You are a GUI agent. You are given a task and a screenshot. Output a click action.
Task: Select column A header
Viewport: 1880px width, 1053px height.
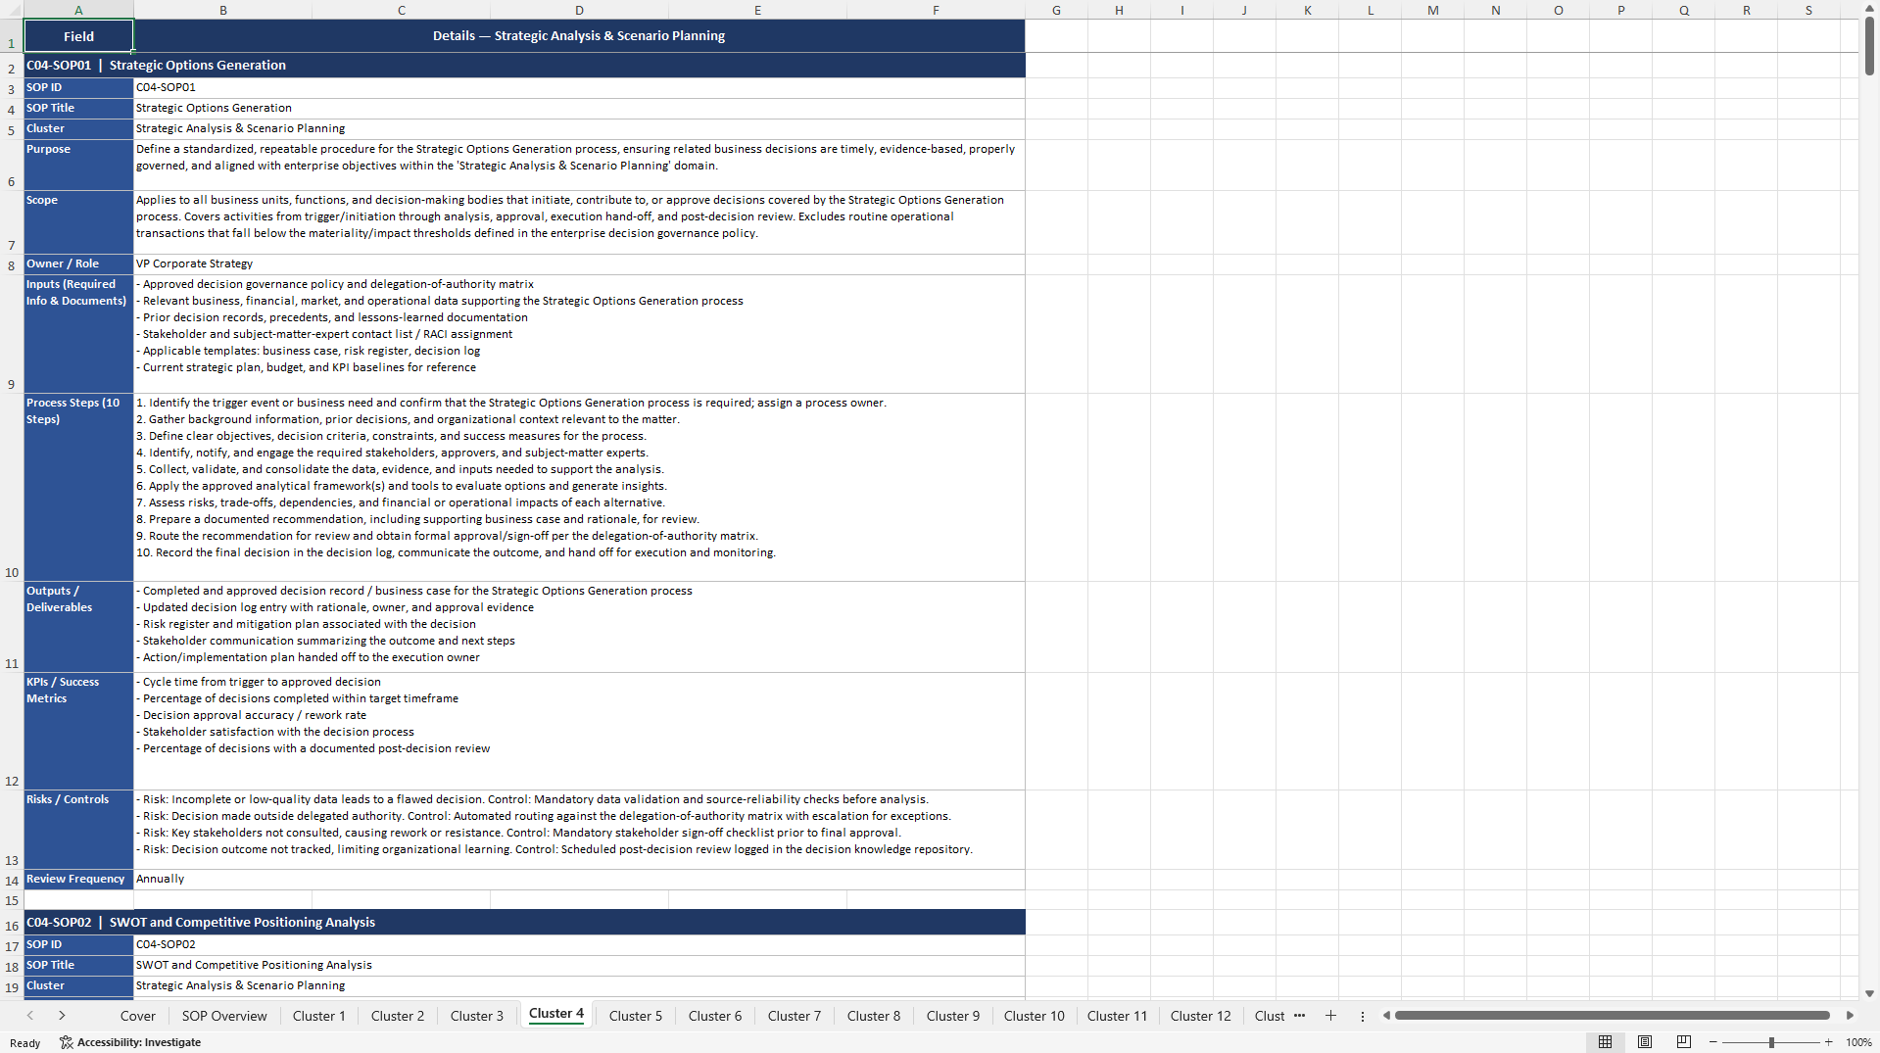tap(78, 10)
